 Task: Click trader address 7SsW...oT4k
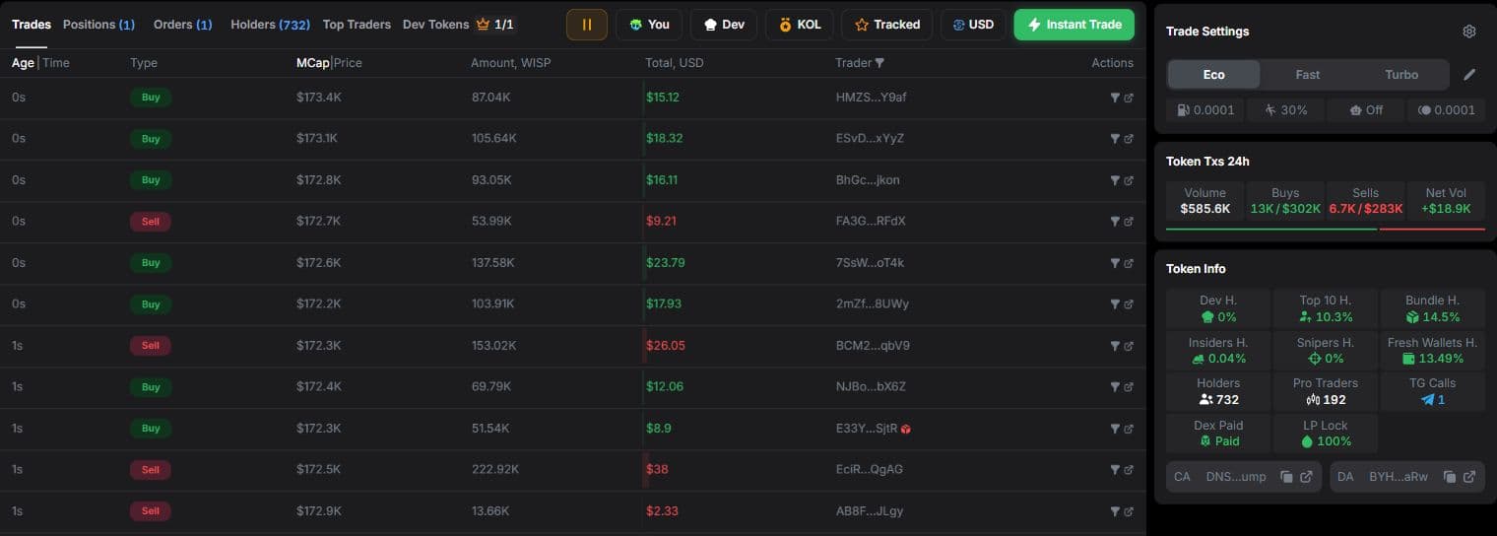click(x=870, y=263)
